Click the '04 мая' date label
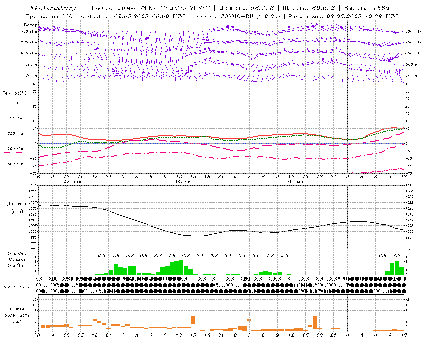423x338 pixels. [297, 182]
